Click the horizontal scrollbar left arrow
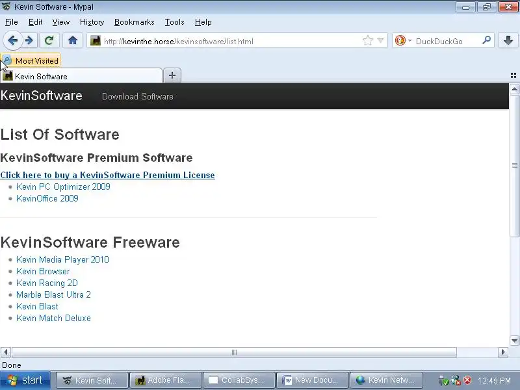The image size is (520, 390). coord(6,352)
